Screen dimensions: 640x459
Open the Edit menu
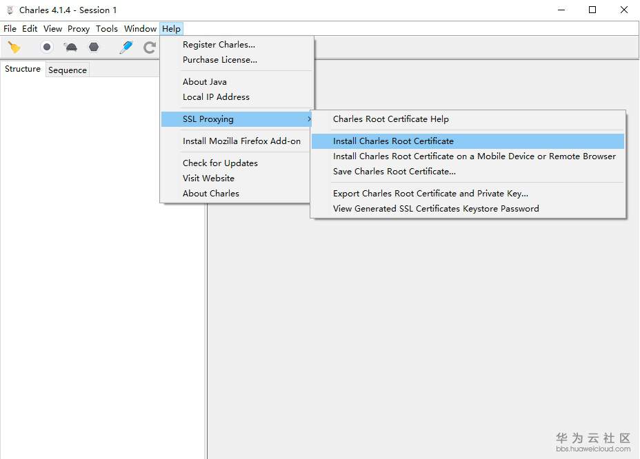(x=30, y=28)
